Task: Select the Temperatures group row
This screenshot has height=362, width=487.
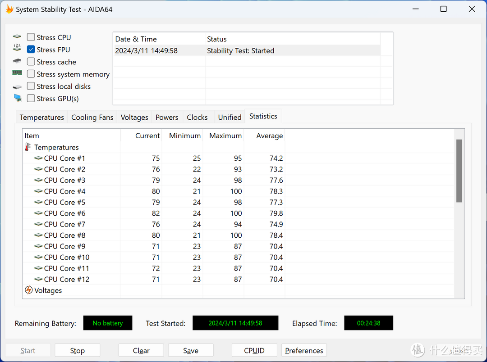Action: 239,147
